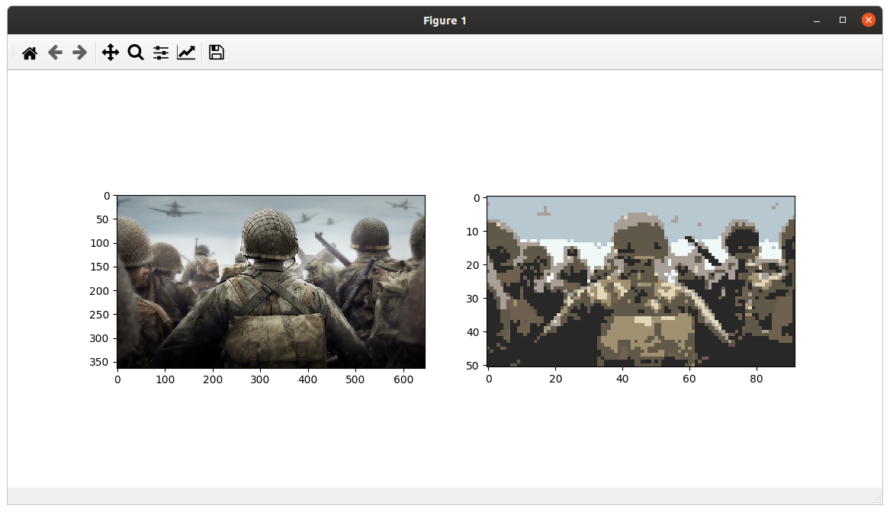Minimize the Figure 1 window
The width and height of the screenshot is (890, 512).
point(817,21)
